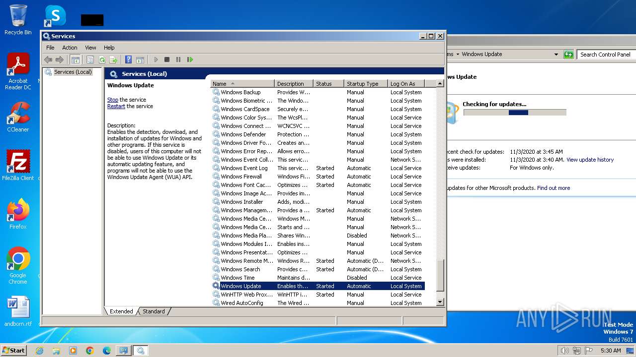
Task: Open the Microsoft Edge taskbar icon
Action: click(106, 351)
